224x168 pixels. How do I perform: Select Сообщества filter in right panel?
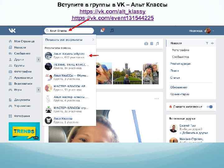(180, 57)
